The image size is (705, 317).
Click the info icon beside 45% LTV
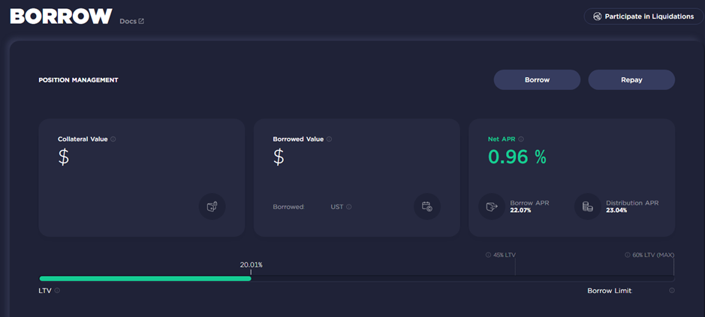(x=488, y=255)
